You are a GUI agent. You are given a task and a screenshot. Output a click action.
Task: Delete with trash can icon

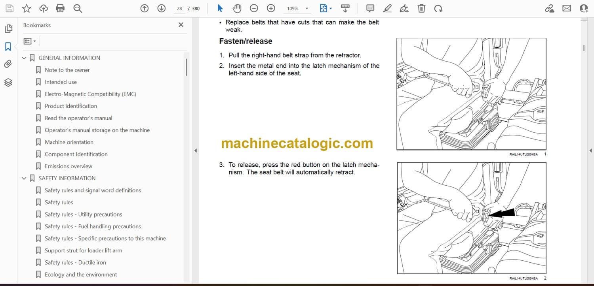click(422, 8)
